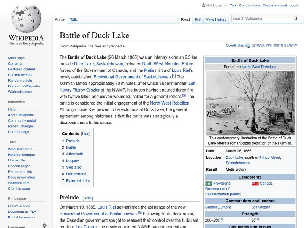
Task: Select the Article tab
Action: coord(61,19)
